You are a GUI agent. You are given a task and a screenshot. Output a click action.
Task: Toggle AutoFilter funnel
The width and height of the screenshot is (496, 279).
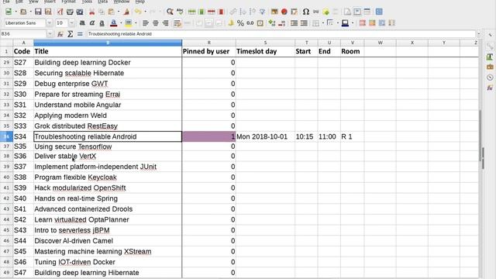262,12
